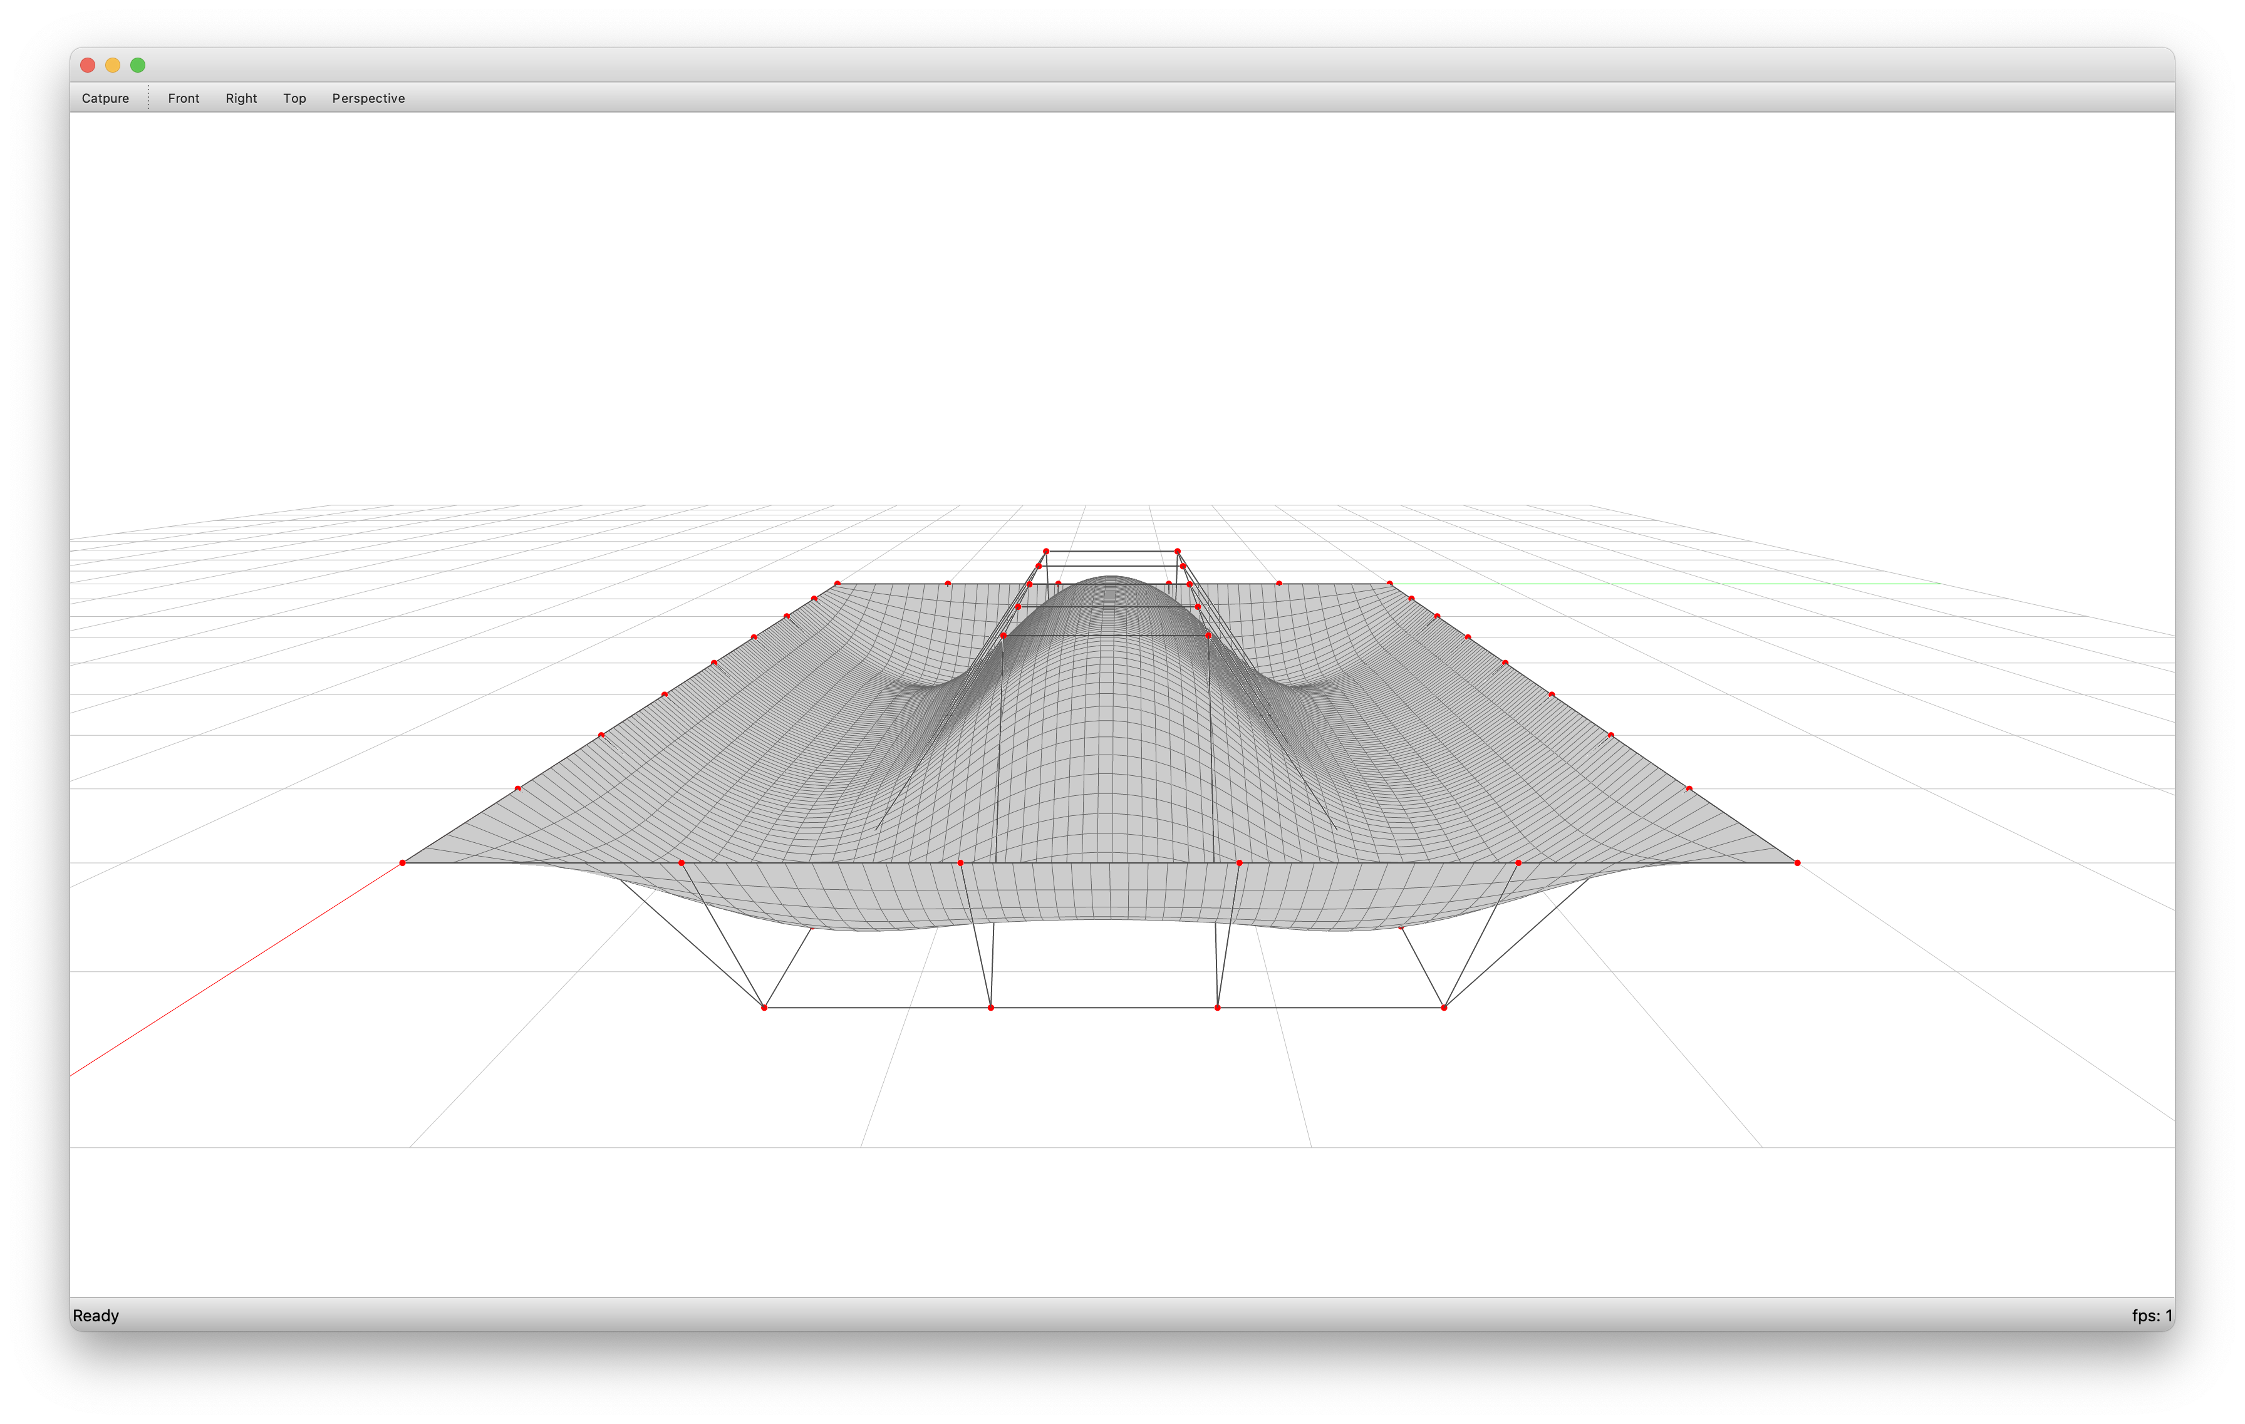Click the Catpure toolbar button

pyautogui.click(x=105, y=98)
